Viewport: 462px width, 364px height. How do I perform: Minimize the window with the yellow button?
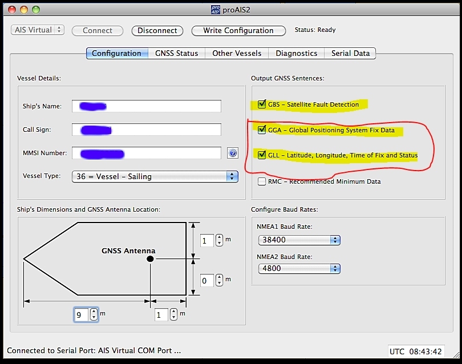24,10
